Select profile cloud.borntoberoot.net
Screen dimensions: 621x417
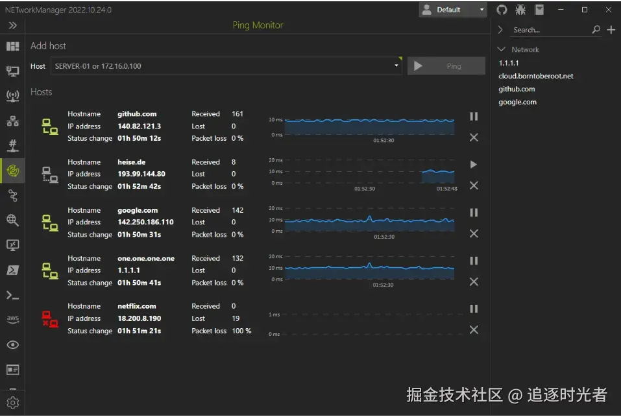point(535,76)
